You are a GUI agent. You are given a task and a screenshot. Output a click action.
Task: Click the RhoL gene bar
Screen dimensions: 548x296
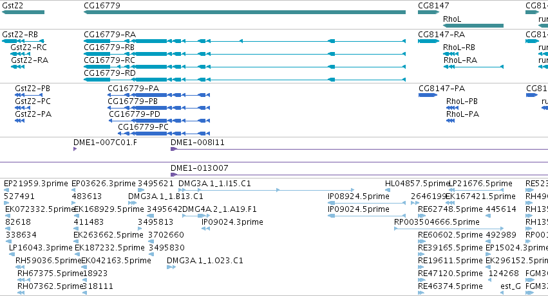pyautogui.click(x=473, y=26)
